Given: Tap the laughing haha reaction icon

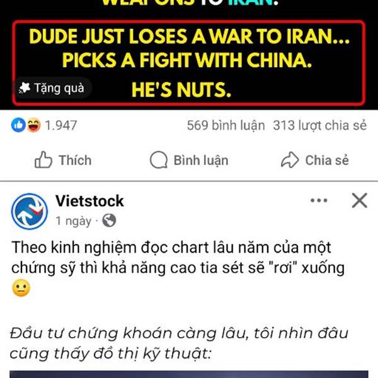Looking at the screenshot, I should point(33,125).
